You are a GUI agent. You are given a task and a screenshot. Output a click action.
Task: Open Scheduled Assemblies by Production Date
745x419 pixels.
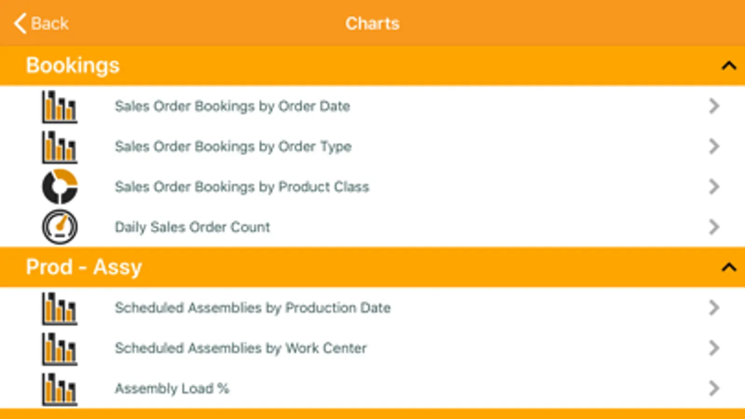click(253, 308)
